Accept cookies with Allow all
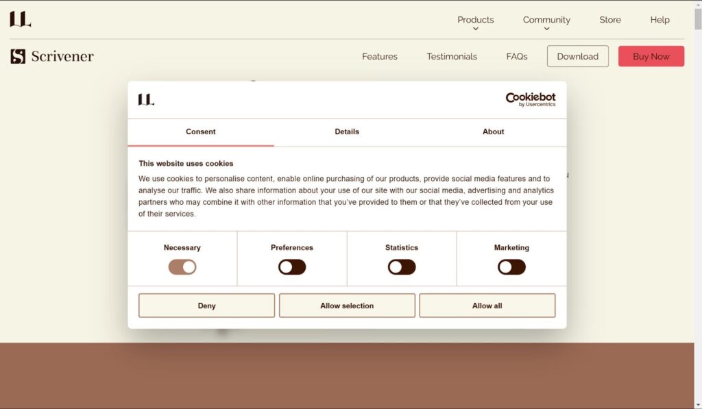 (x=487, y=306)
